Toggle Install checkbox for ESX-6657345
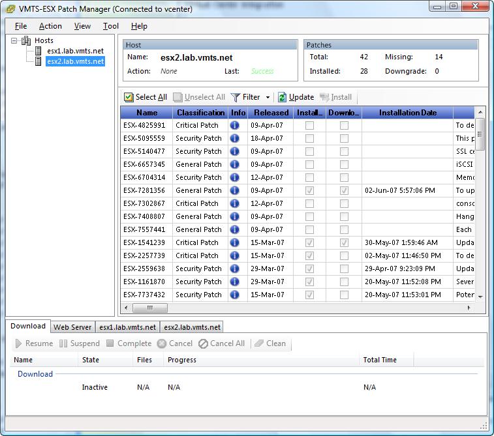The image size is (494, 436). click(x=310, y=164)
